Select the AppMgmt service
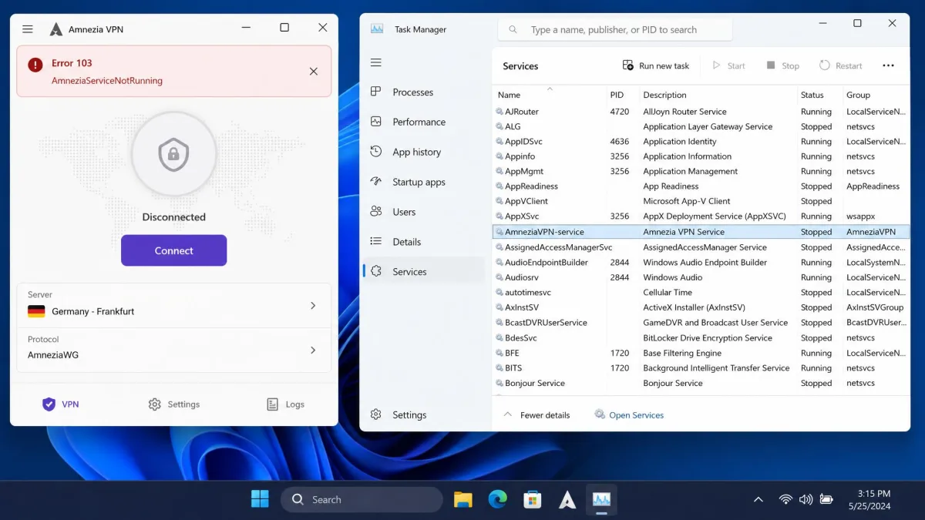Image resolution: width=925 pixels, height=520 pixels. click(701, 172)
